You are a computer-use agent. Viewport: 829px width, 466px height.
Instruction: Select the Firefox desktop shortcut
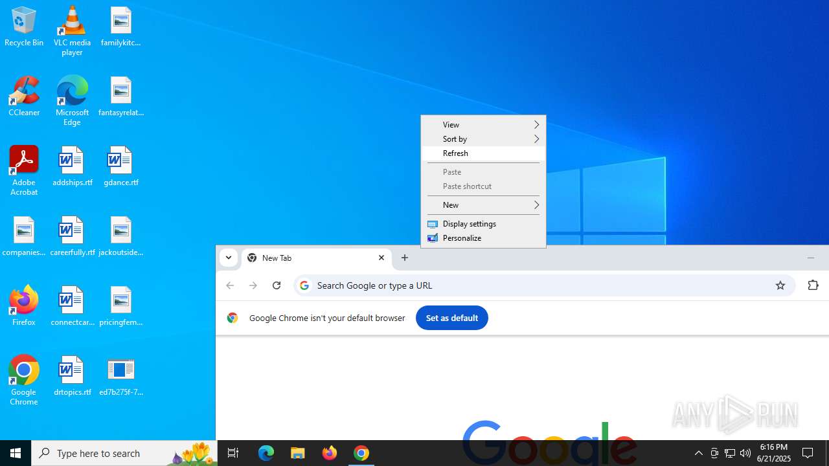[24, 305]
